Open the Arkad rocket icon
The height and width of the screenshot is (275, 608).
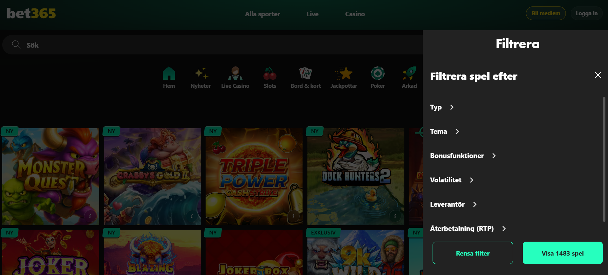click(409, 74)
